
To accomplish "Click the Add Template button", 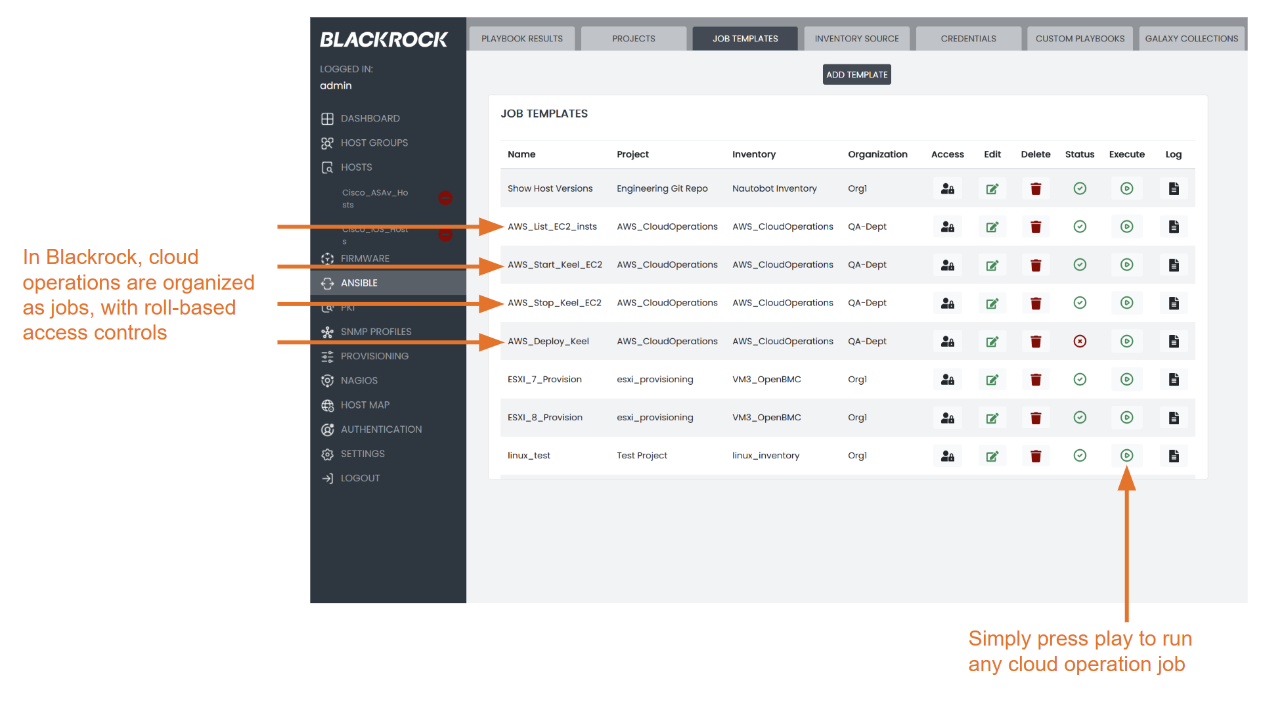I will coord(856,74).
